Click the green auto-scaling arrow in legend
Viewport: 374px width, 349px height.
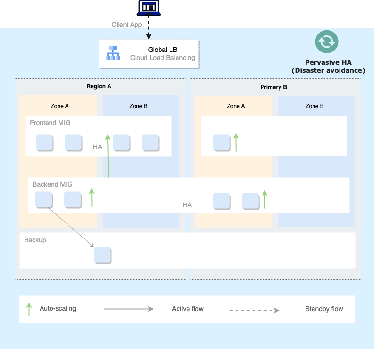coord(29,309)
